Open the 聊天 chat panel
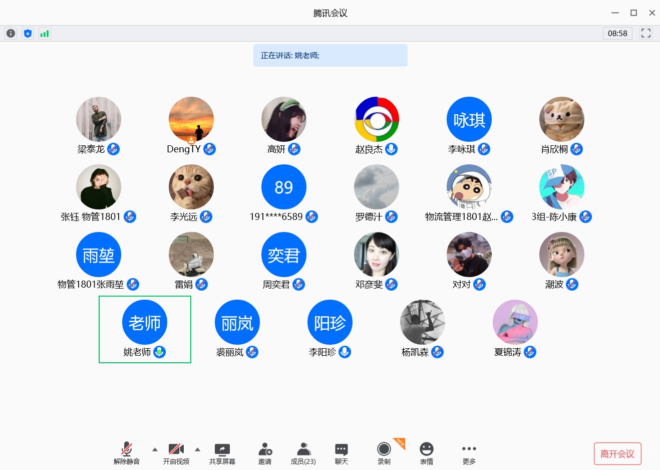The image size is (660, 470). [342, 453]
